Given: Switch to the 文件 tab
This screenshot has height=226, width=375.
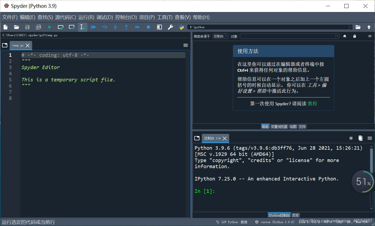Looking at the screenshot, I should click(302, 126).
